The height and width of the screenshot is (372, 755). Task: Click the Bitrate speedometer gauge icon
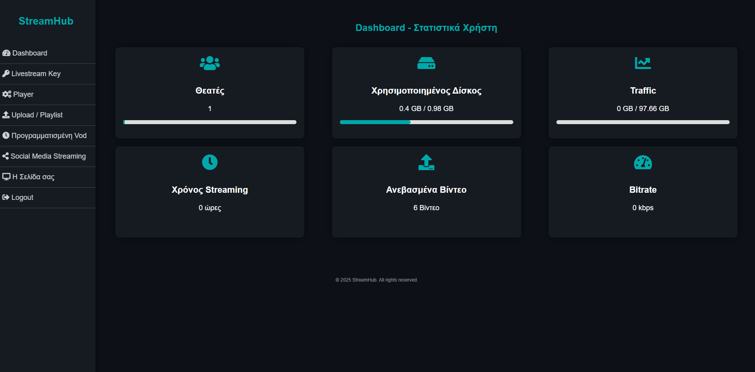pyautogui.click(x=642, y=162)
